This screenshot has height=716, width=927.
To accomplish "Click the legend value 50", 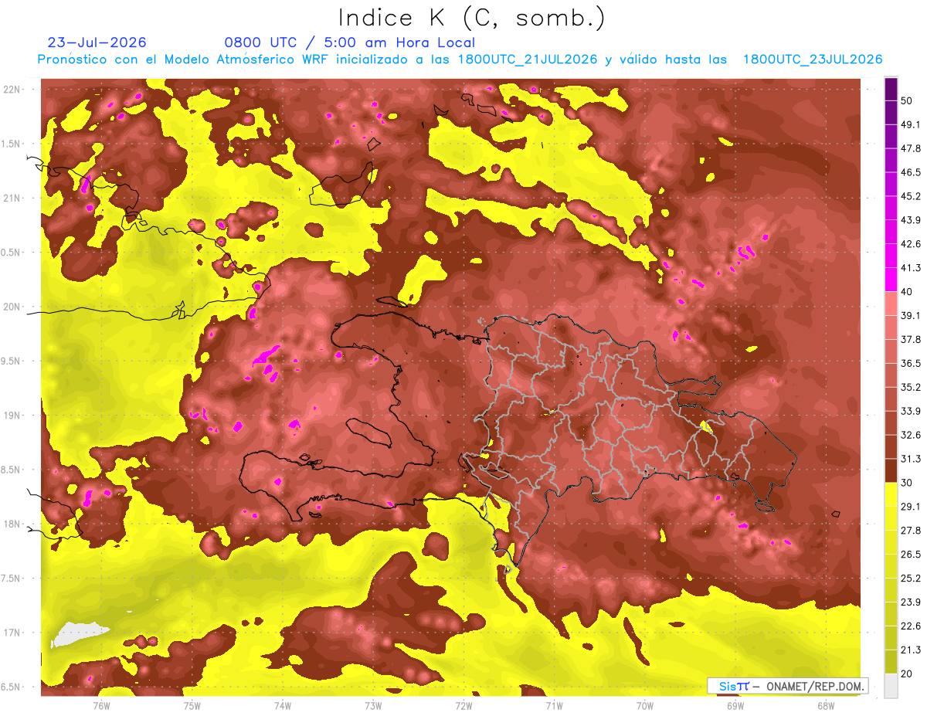I will [x=908, y=100].
